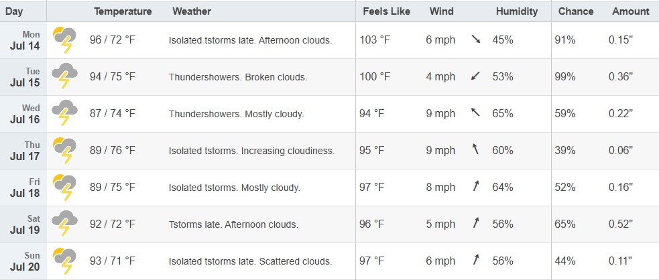Image resolution: width=659 pixels, height=280 pixels.
Task: Click the Saturday Jul 19 tstorms icon
Action: pos(65,224)
